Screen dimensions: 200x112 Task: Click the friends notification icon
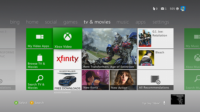[x=154, y=9]
